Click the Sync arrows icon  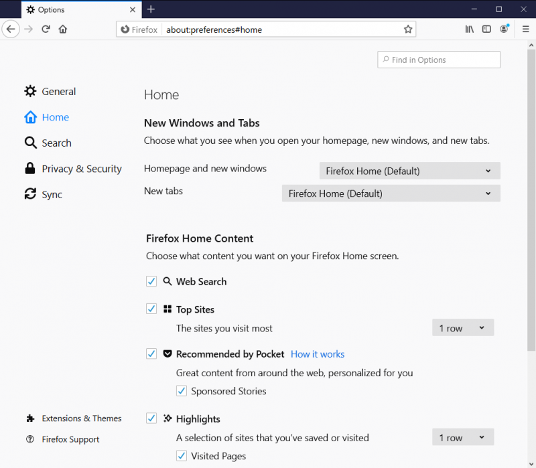30,194
